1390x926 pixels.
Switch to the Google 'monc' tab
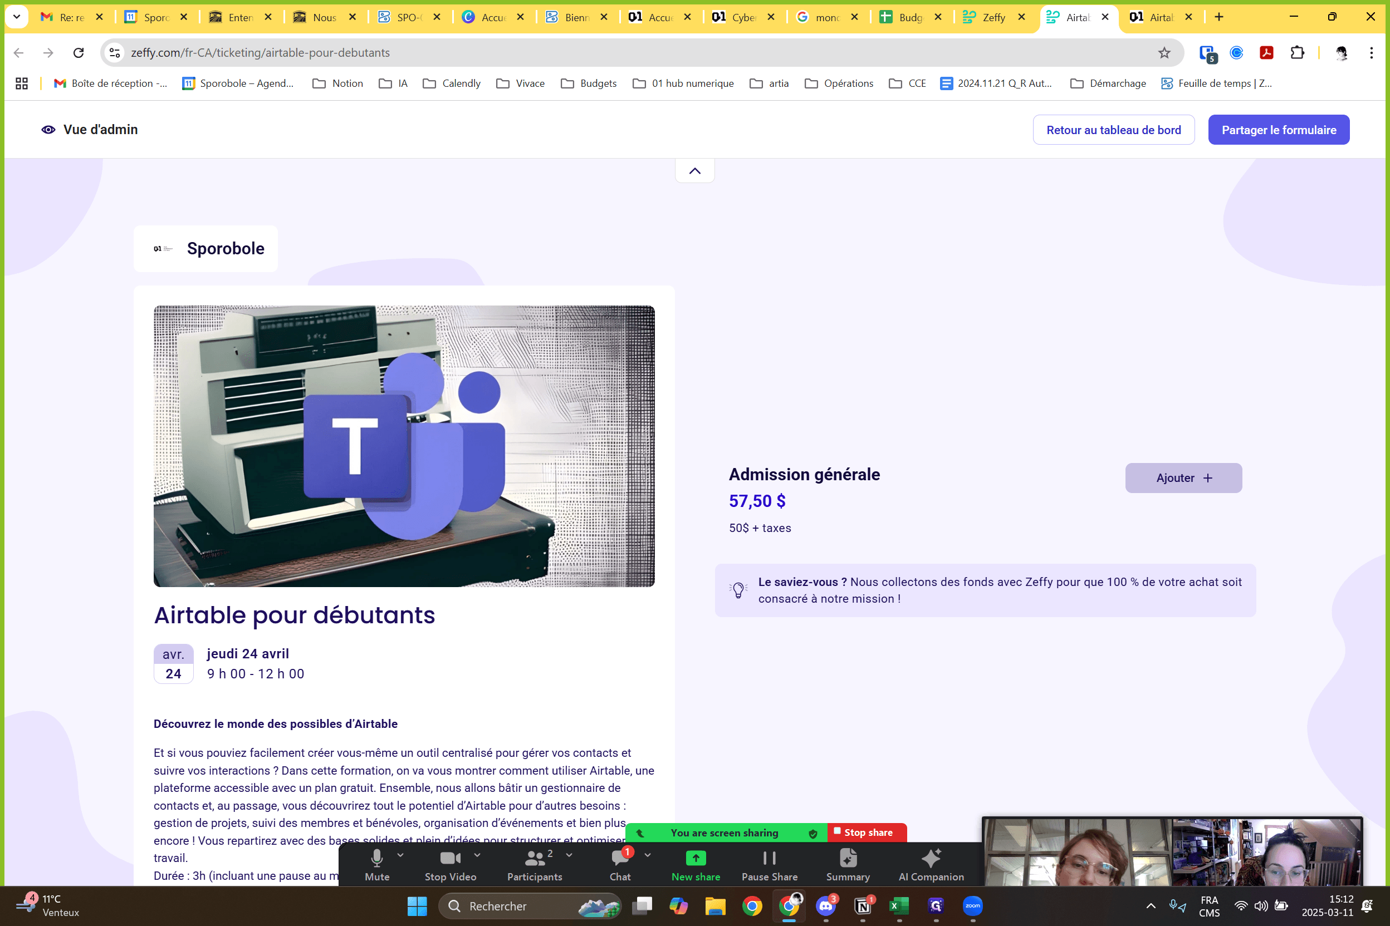[827, 17]
